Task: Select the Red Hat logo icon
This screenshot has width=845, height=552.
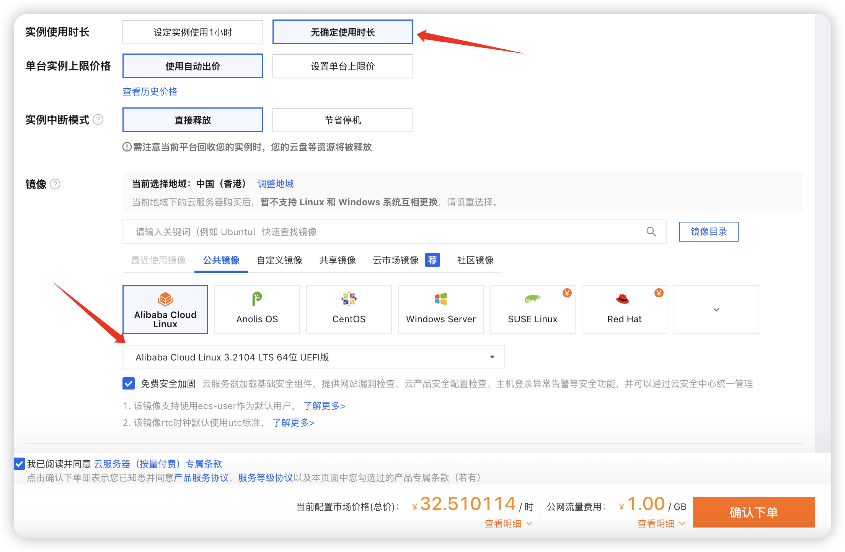Action: (x=623, y=299)
